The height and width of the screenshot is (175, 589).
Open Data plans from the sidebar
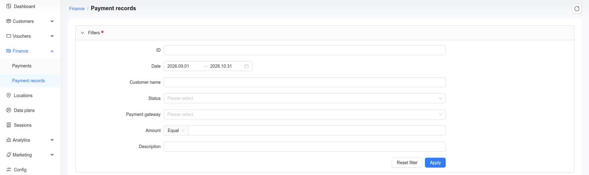click(x=24, y=110)
